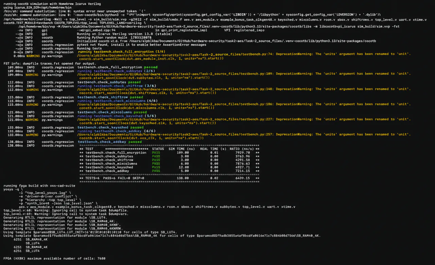The width and height of the screenshot is (435, 265).
Task: Click the "testbench.check_shiftrow passed" log line
Action: (110, 97)
